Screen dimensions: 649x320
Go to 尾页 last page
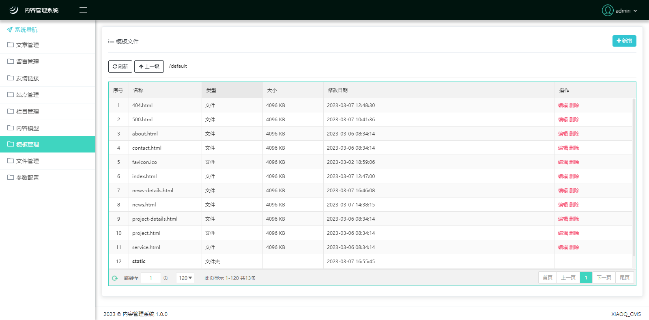pos(625,277)
